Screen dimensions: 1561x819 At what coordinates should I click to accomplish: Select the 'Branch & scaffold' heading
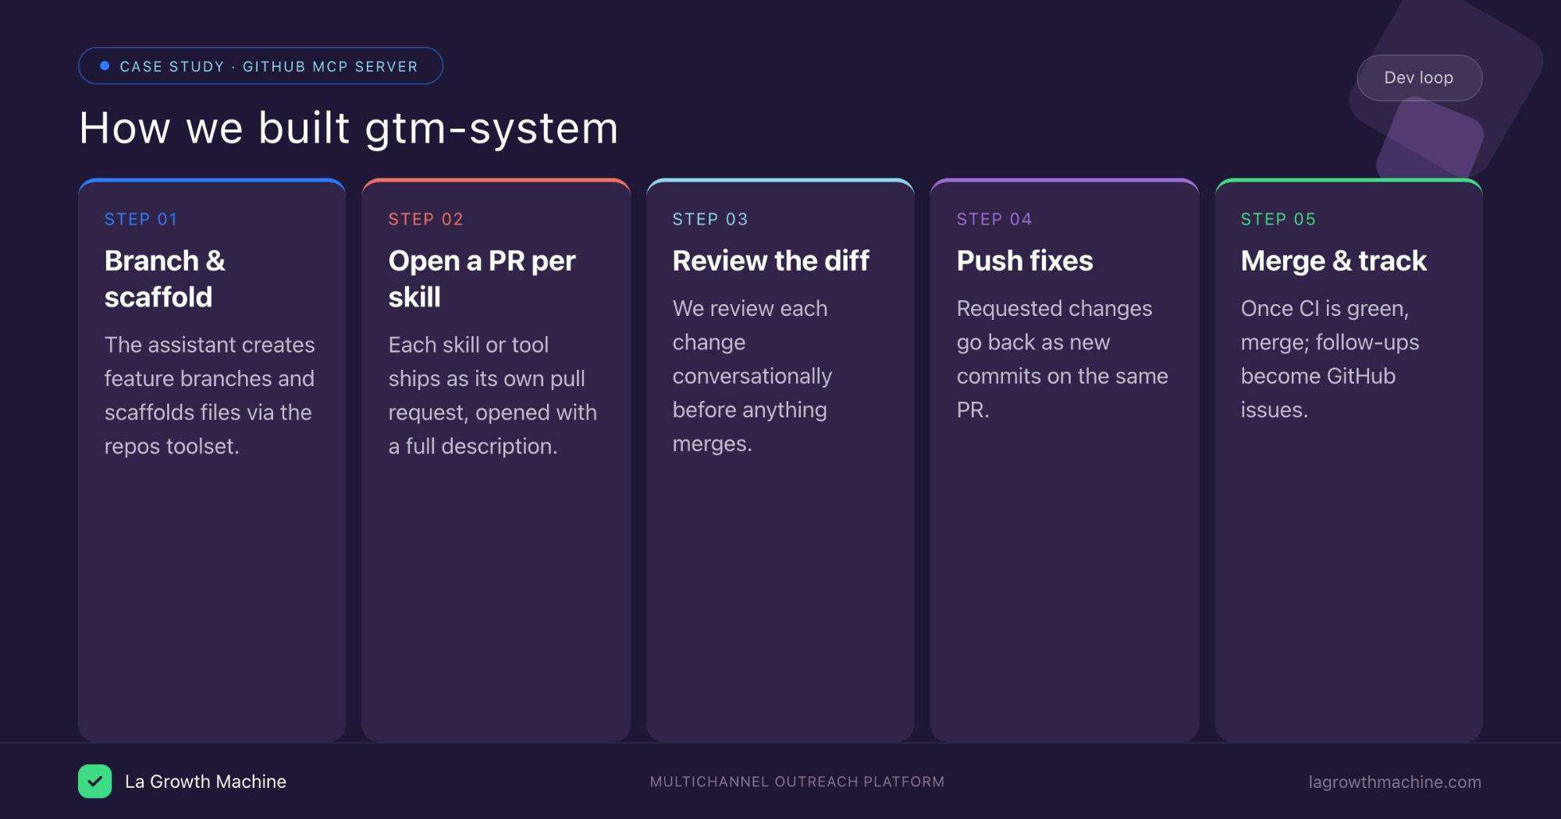click(165, 278)
